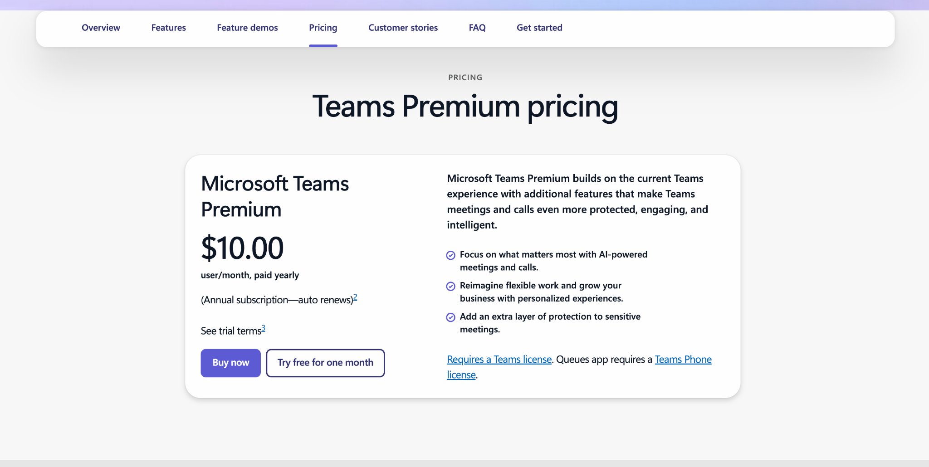This screenshot has height=467, width=929.
Task: Click the Buy now button
Action: point(230,363)
